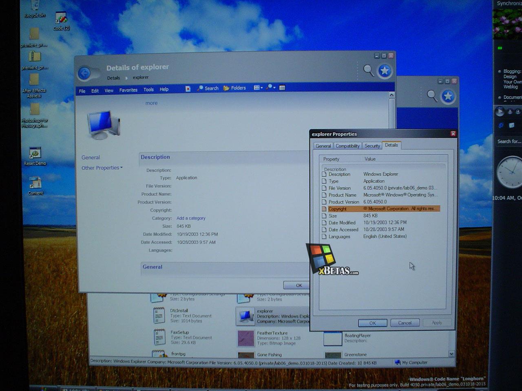
Task: Click the 'more' link in the details page
Action: coord(151,103)
